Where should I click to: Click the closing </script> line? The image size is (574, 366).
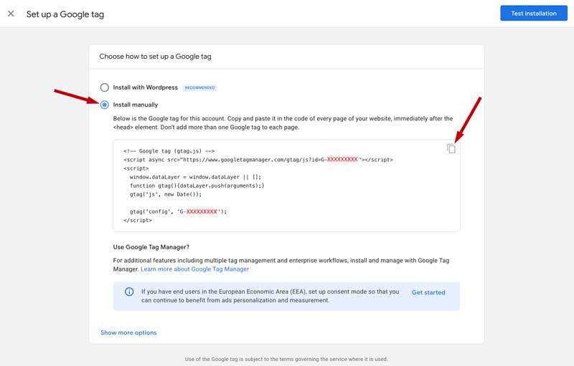(138, 221)
